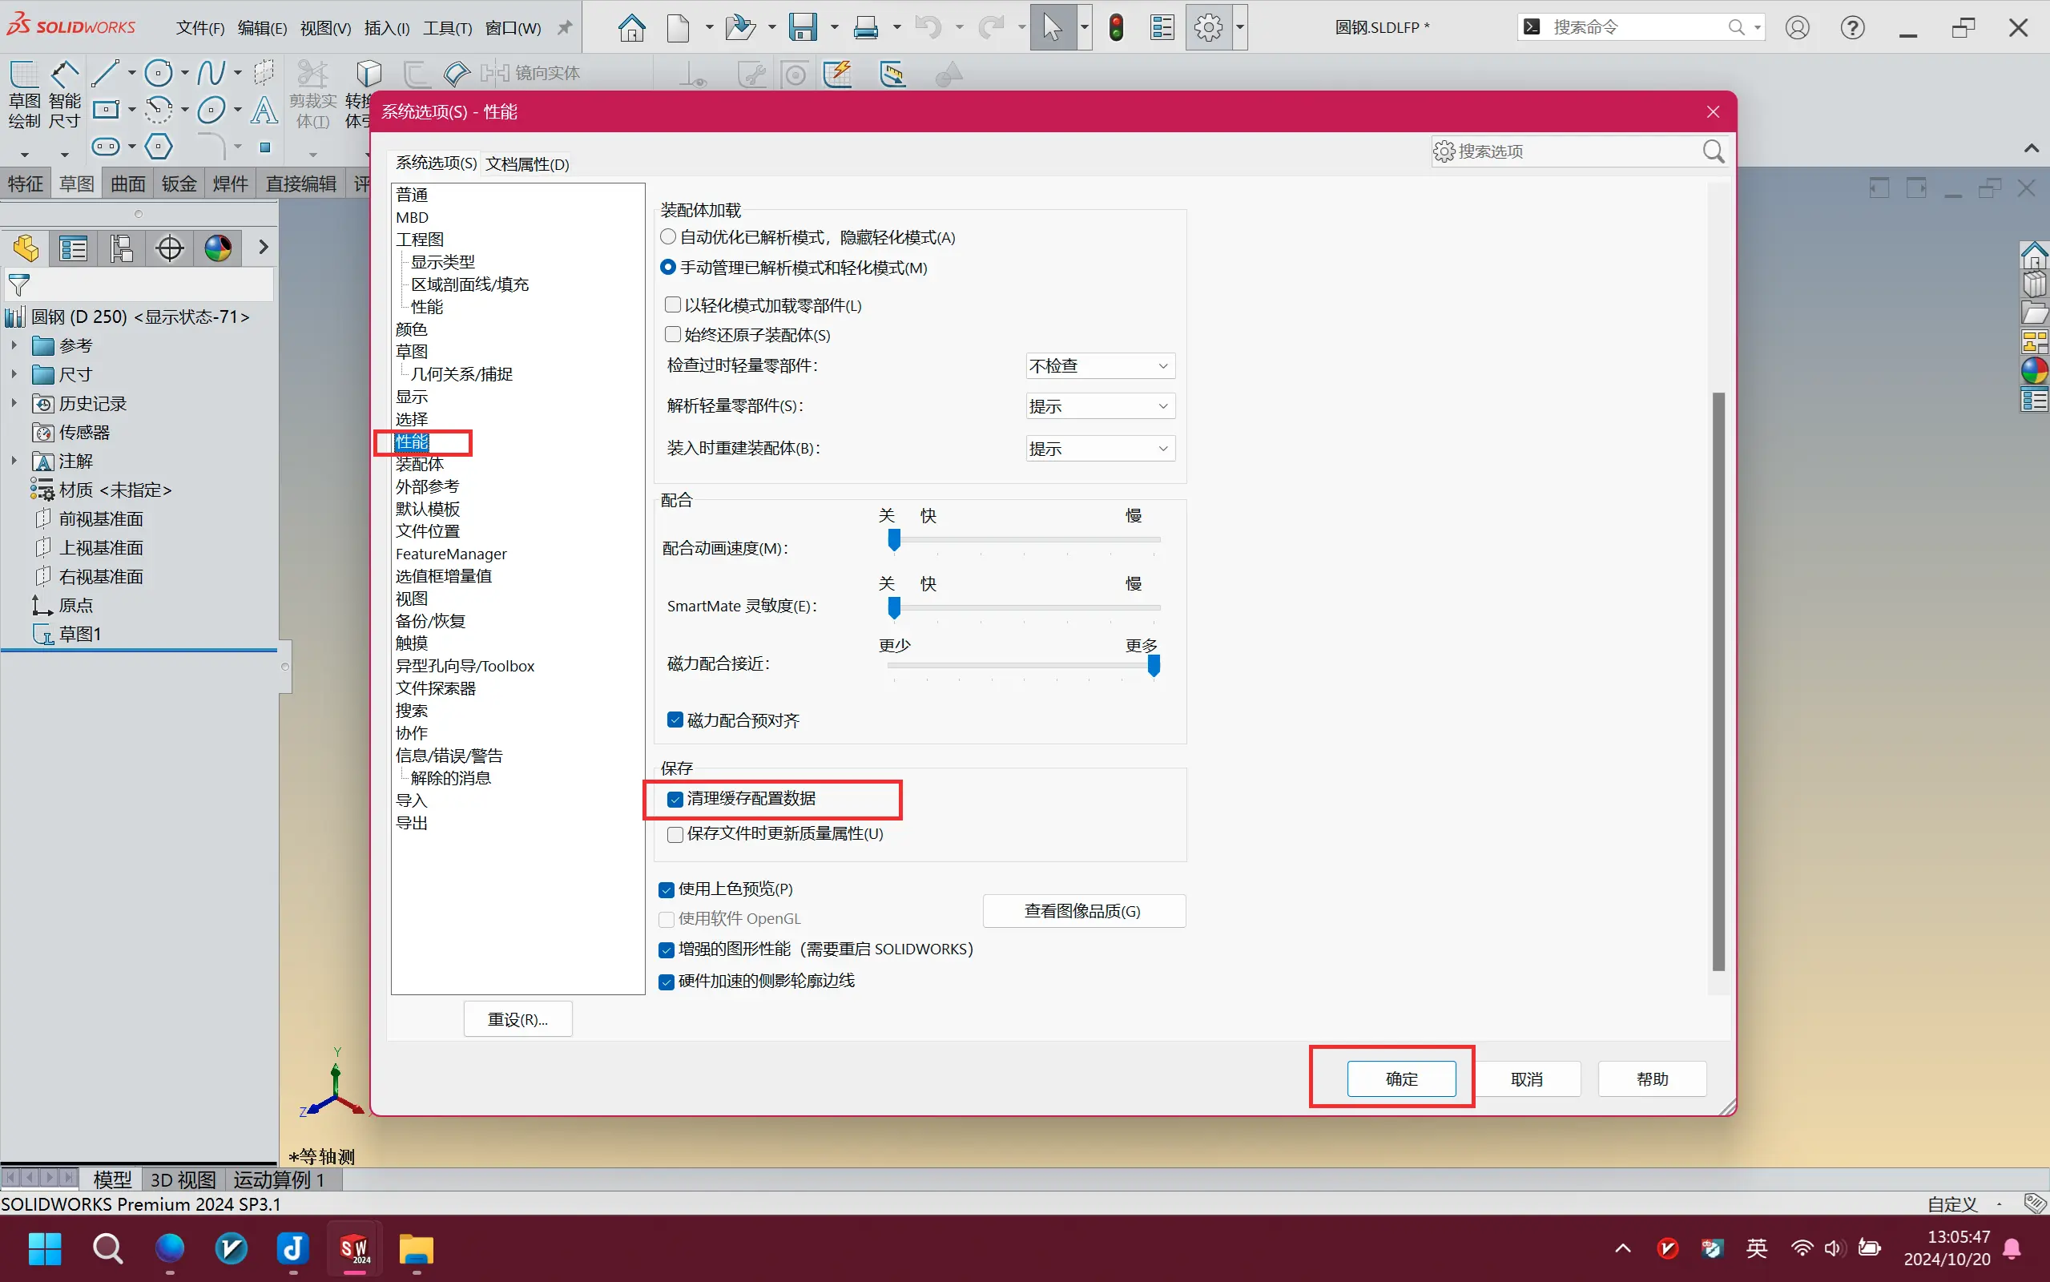Open 装入时重建装配体 dropdown
Screen dimensions: 2050x1282
pos(1099,449)
